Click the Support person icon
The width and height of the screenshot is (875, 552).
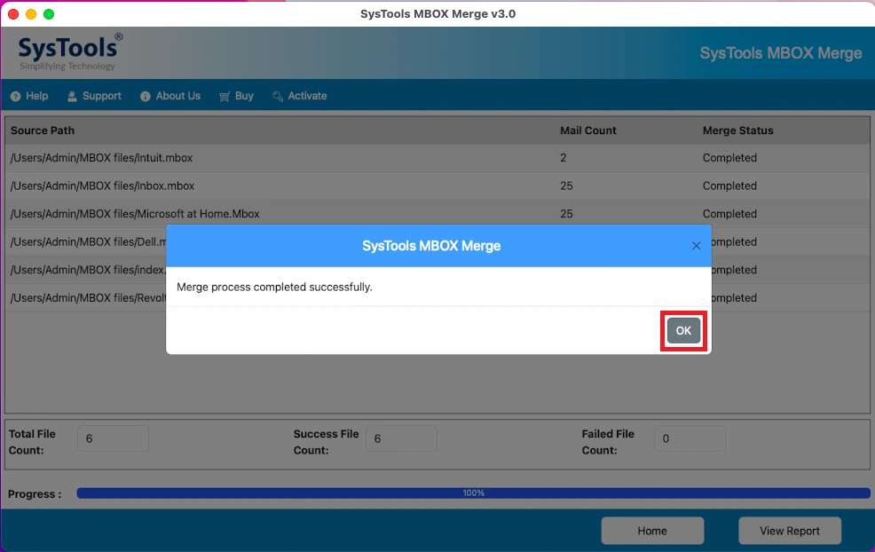pyautogui.click(x=72, y=96)
